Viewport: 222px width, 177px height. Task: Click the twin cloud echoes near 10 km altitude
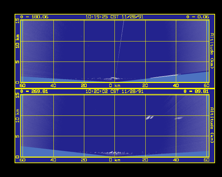(150, 118)
